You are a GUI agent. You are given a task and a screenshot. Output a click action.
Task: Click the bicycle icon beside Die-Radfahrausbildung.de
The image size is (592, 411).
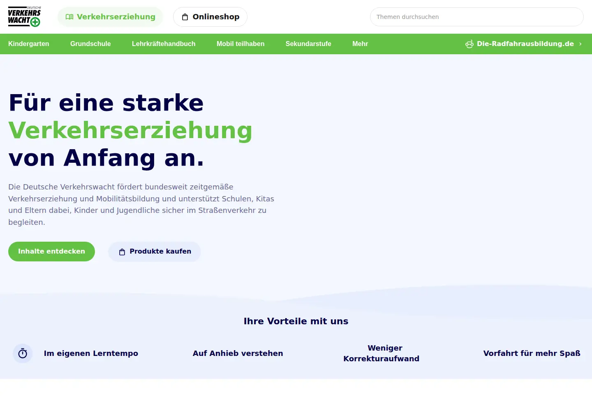(469, 44)
